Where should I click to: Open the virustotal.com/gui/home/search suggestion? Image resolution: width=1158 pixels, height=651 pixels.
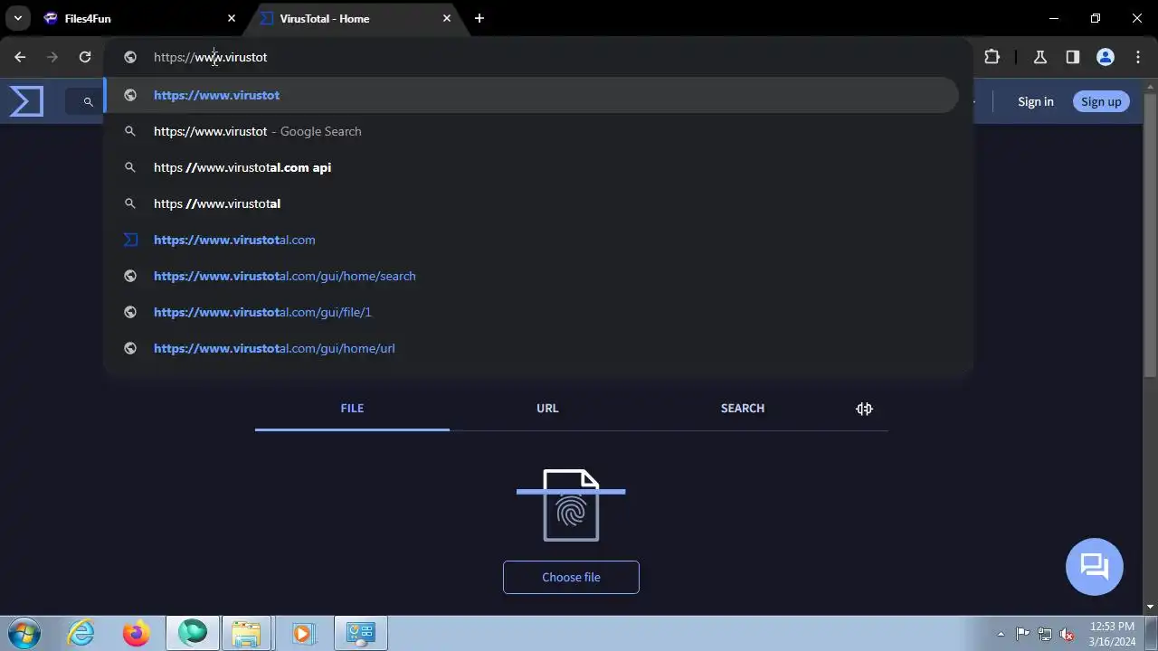click(x=531, y=276)
